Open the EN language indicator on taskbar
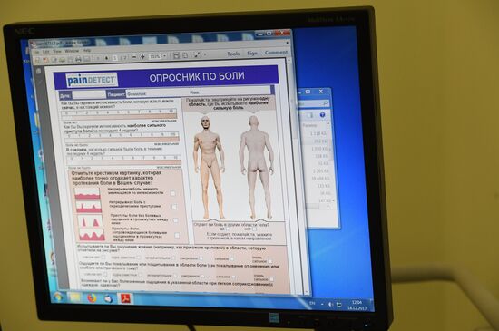499x331 pixels. pyautogui.click(x=312, y=303)
